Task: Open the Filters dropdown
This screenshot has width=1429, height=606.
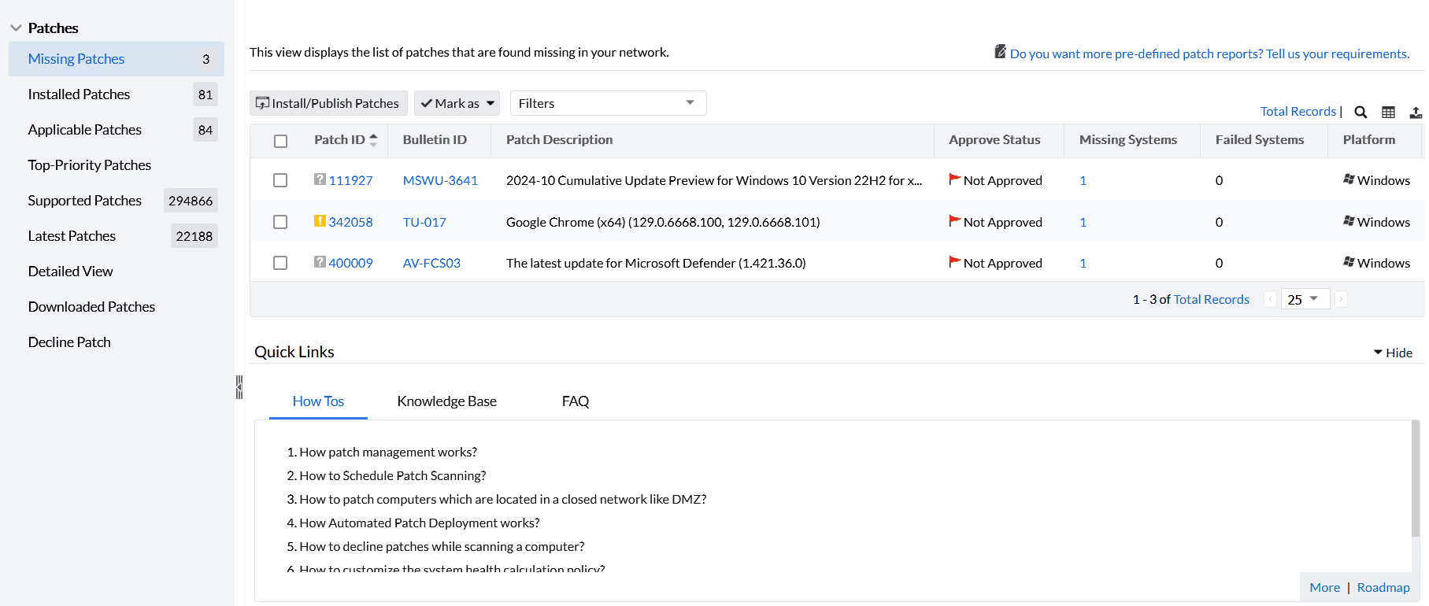Action: click(x=608, y=103)
